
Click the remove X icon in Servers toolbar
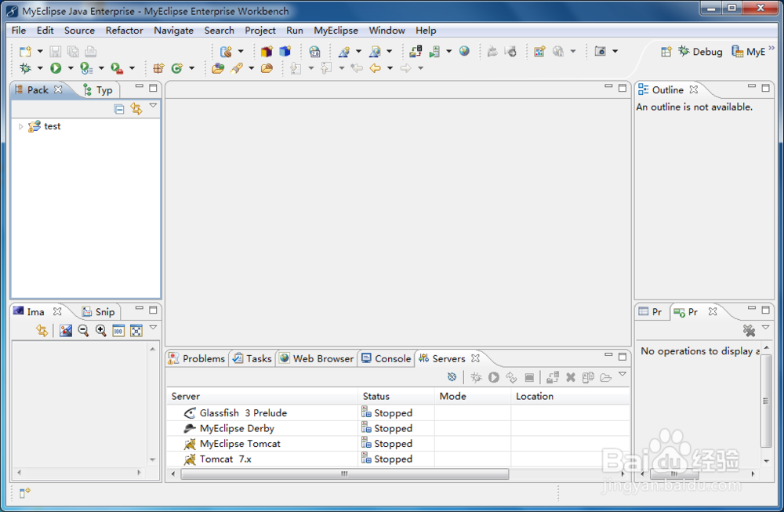[x=571, y=377]
